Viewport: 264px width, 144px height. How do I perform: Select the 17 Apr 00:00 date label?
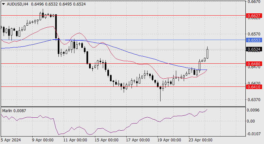[x=138, y=140]
